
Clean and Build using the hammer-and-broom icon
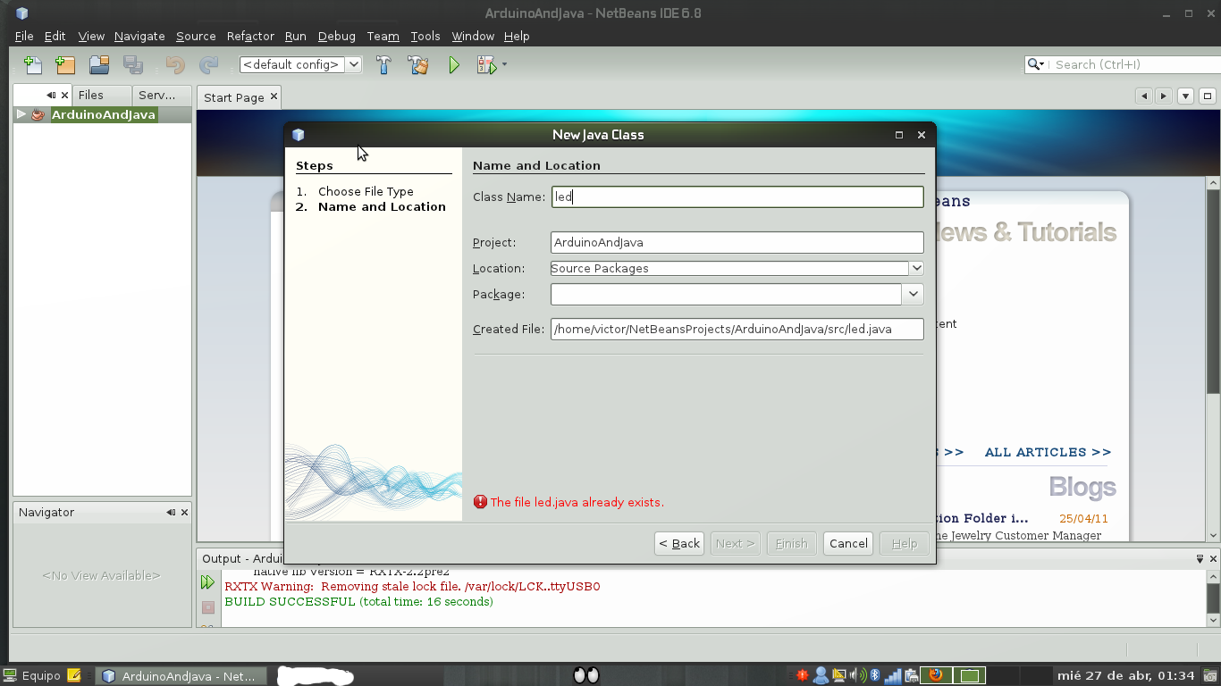tap(418, 64)
